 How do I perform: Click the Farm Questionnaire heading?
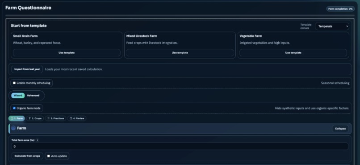pos(28,8)
